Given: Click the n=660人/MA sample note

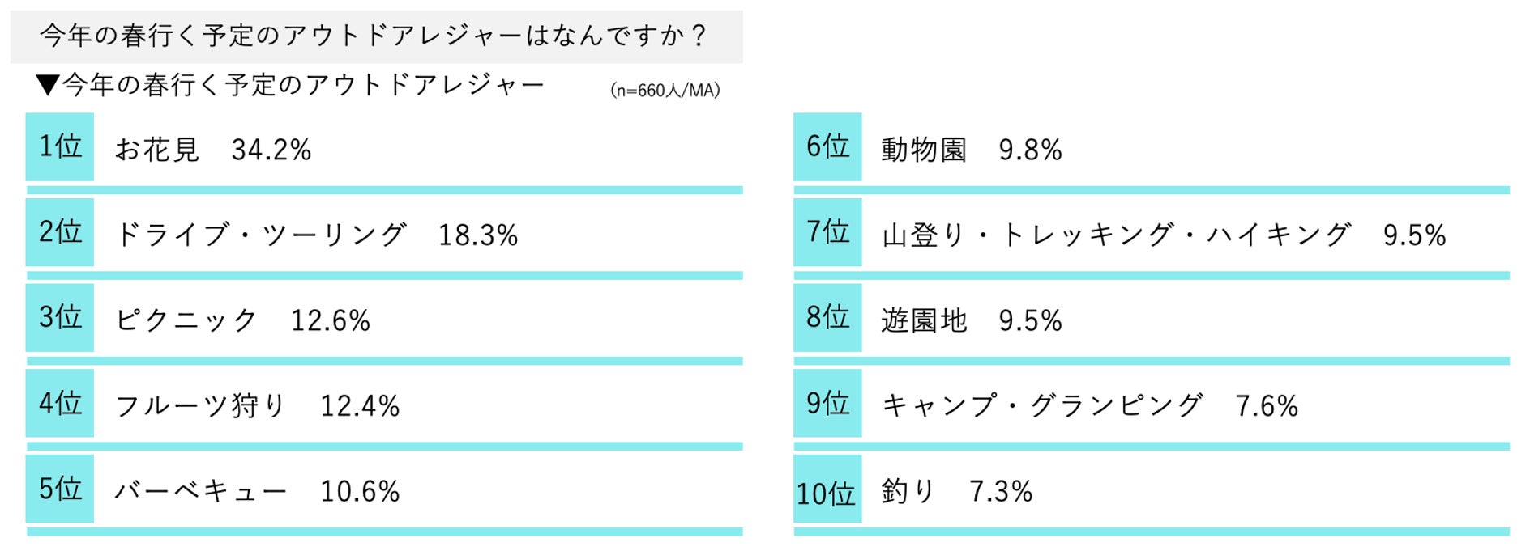Looking at the screenshot, I should point(665,91).
